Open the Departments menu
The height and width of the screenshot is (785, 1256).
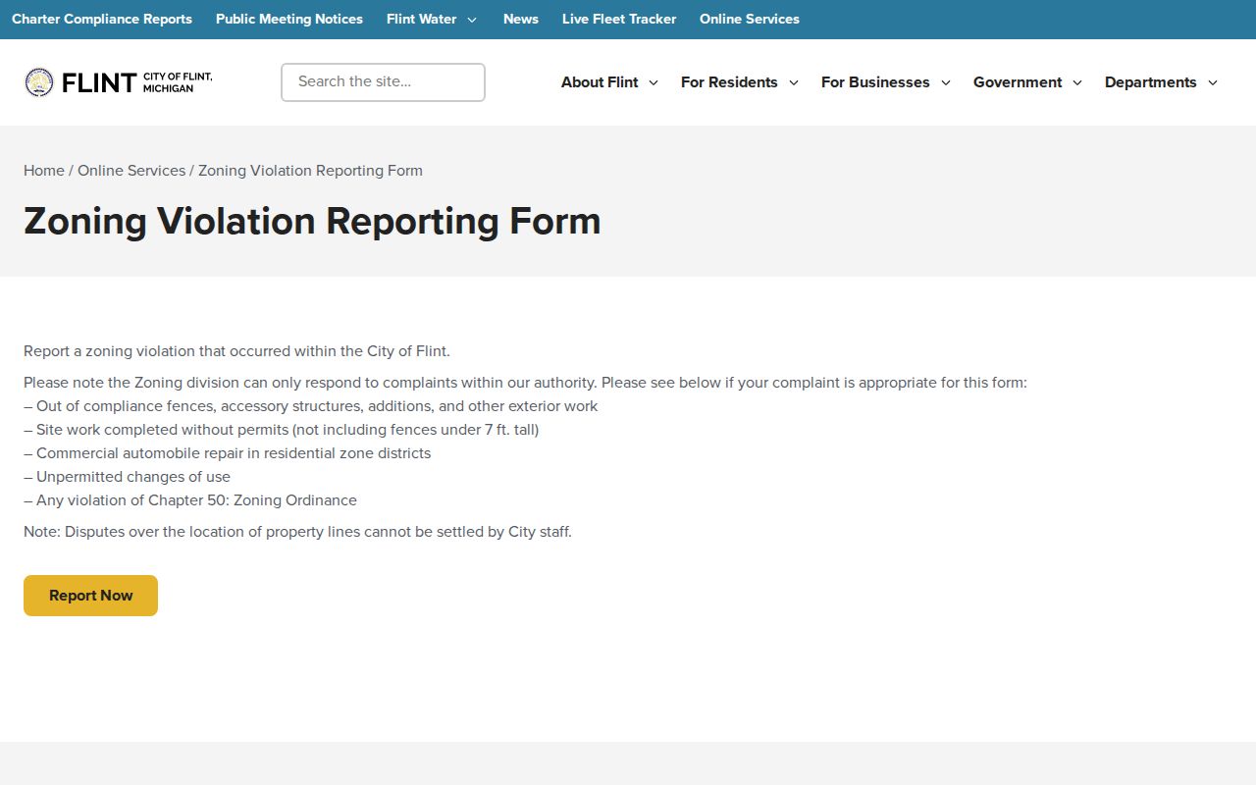tap(1151, 82)
